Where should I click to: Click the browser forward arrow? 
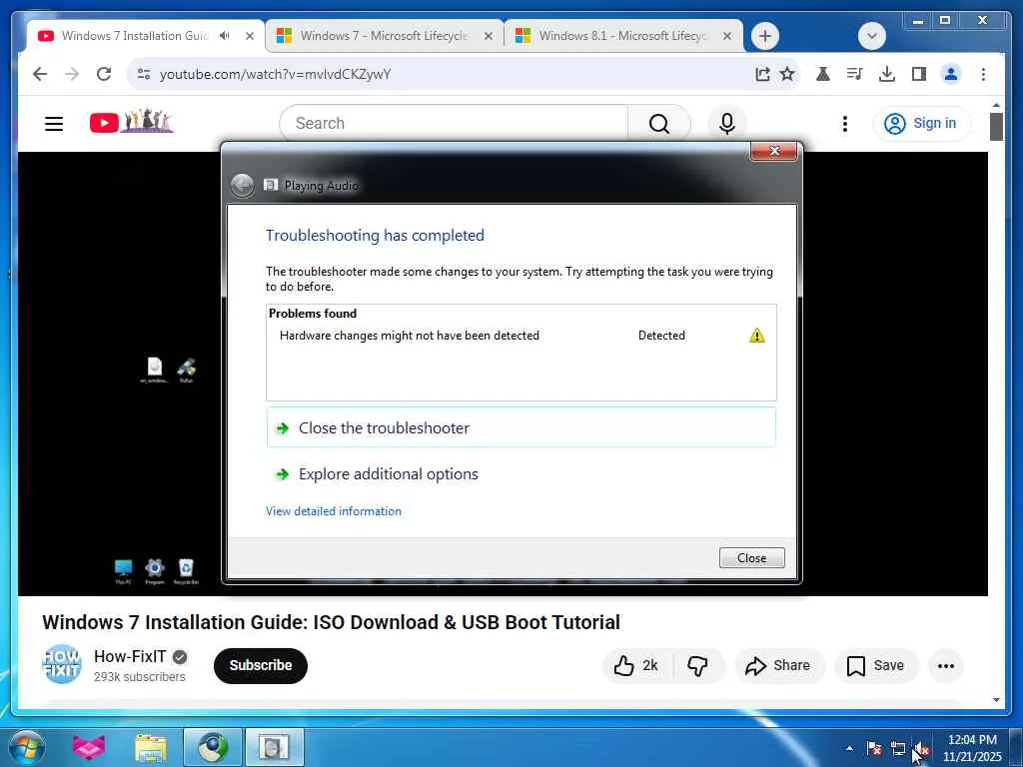coord(72,74)
